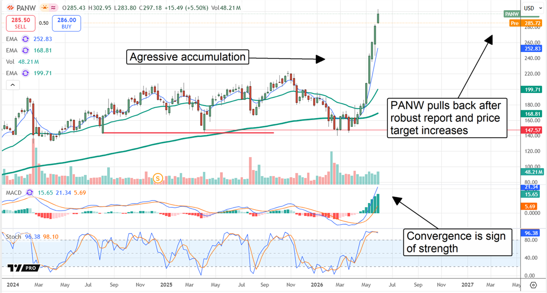Click the EMA legend with value 168.81
The width and height of the screenshot is (547, 293).
28,51
